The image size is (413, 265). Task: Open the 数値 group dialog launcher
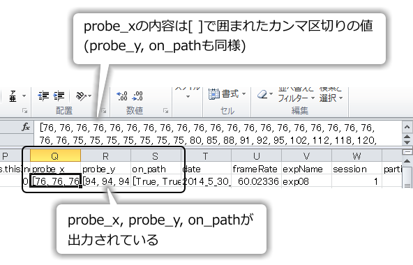tap(165, 111)
